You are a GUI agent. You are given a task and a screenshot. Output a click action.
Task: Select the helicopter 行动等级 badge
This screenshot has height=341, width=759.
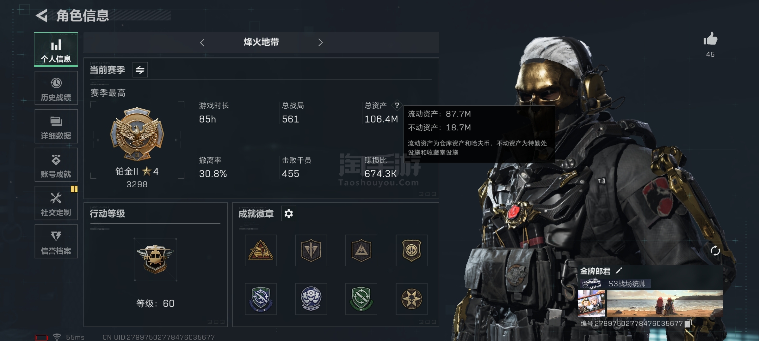tap(155, 260)
